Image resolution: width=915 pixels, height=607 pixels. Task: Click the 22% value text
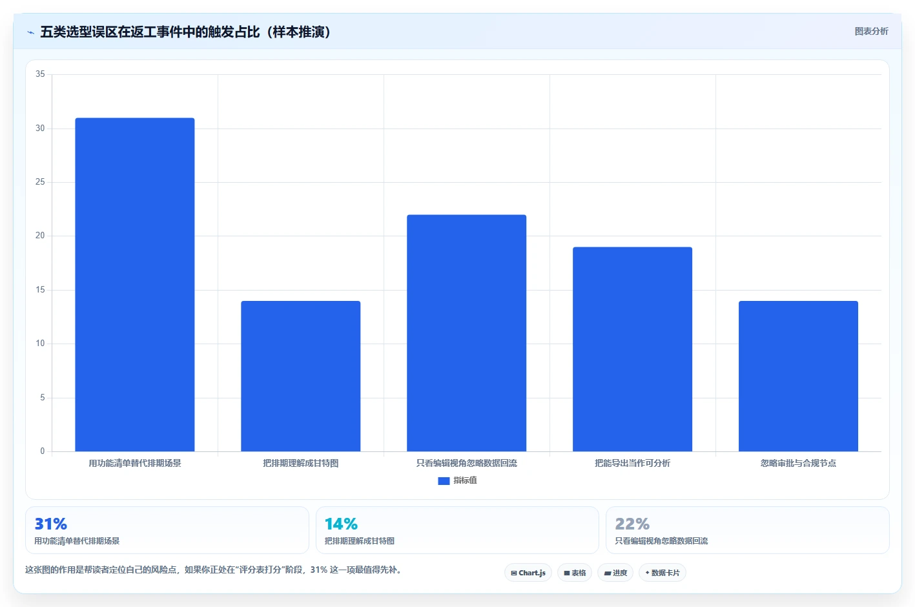click(632, 524)
